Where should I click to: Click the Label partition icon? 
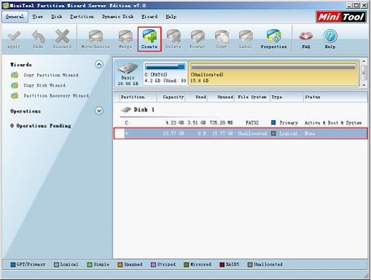coord(246,36)
